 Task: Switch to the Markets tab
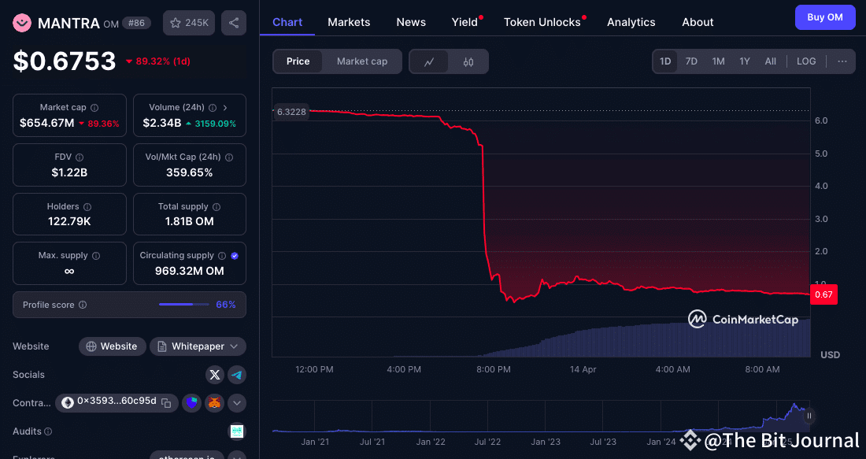click(x=348, y=22)
